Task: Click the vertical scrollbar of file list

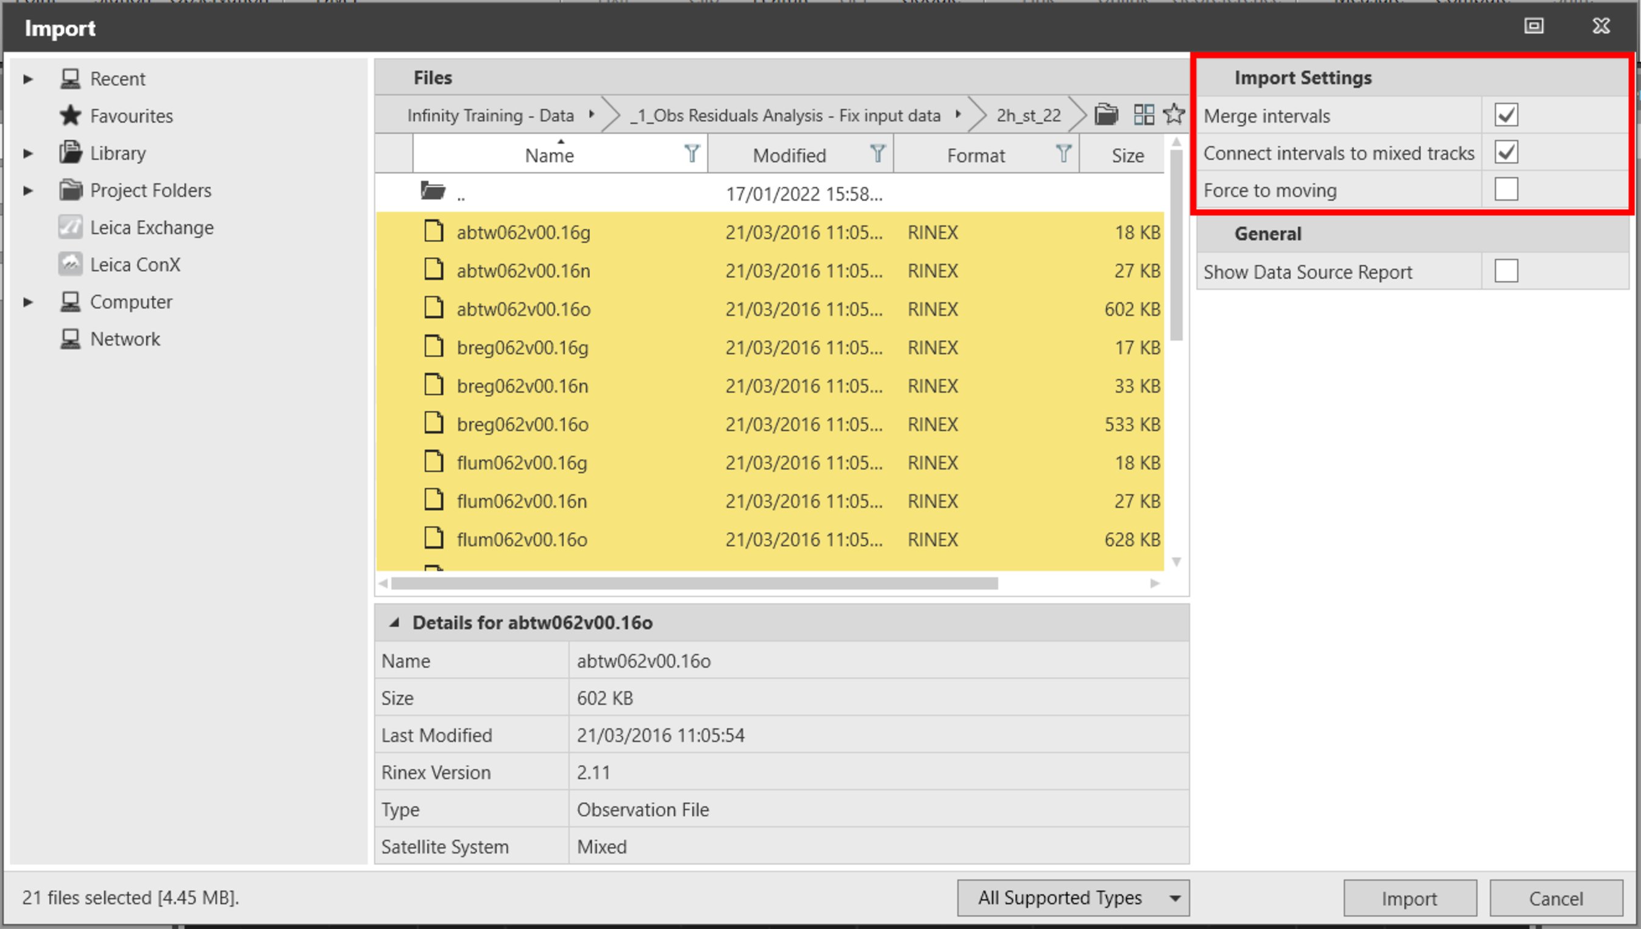Action: [x=1176, y=246]
